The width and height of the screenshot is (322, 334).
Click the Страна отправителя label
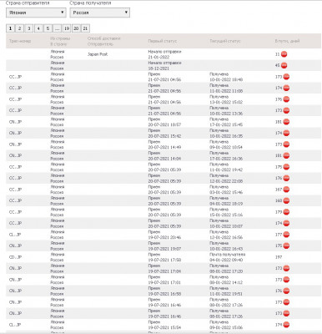[x=28, y=3]
